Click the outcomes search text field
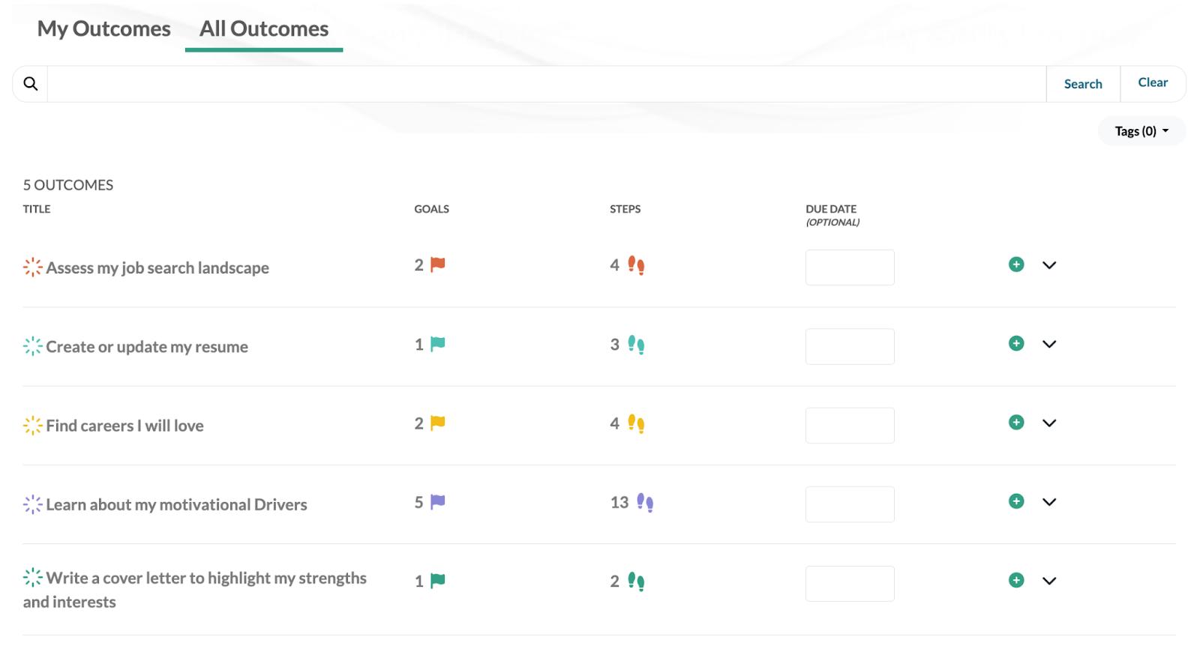Viewport: 1200px width, 649px height. point(546,84)
